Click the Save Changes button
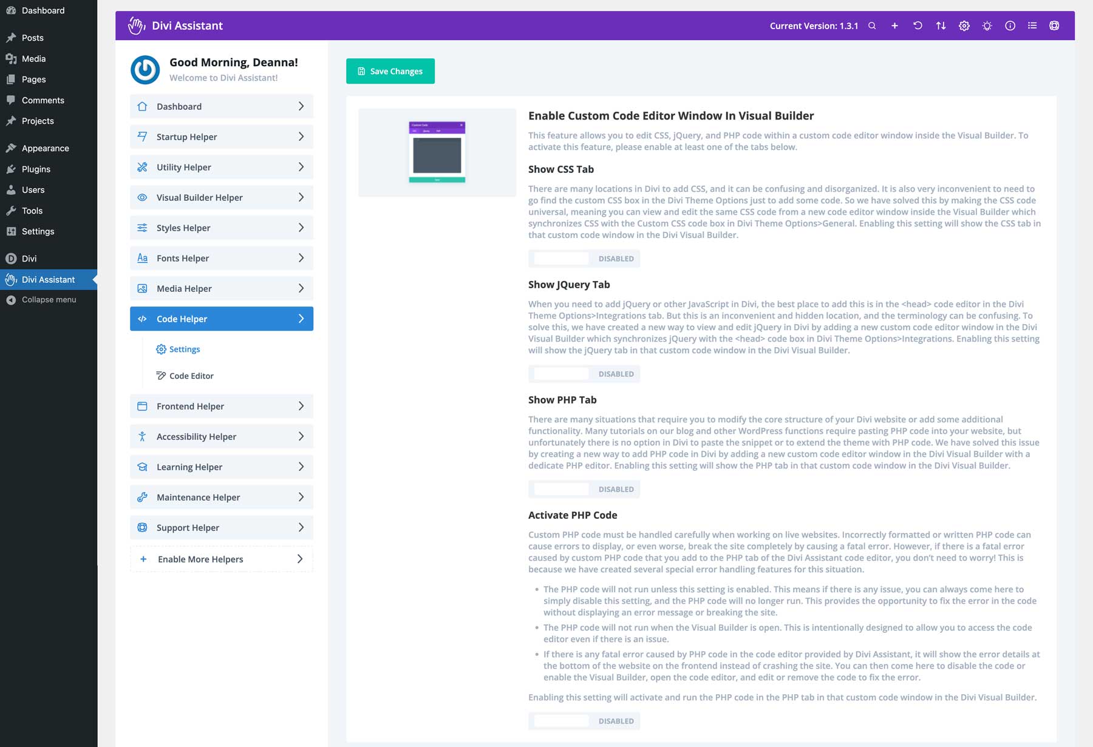This screenshot has width=1093, height=747. [x=390, y=71]
